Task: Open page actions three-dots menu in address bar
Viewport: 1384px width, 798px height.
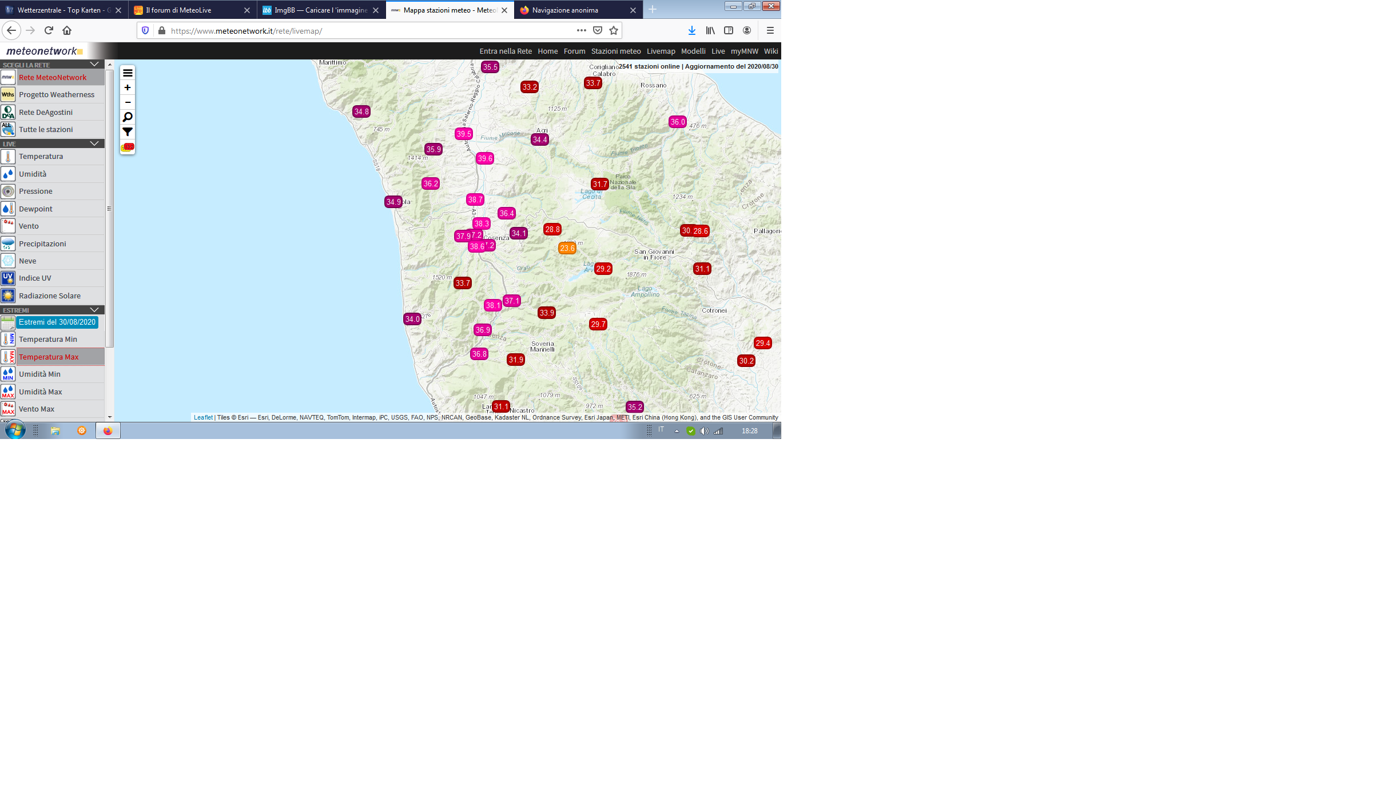Action: 582,30
